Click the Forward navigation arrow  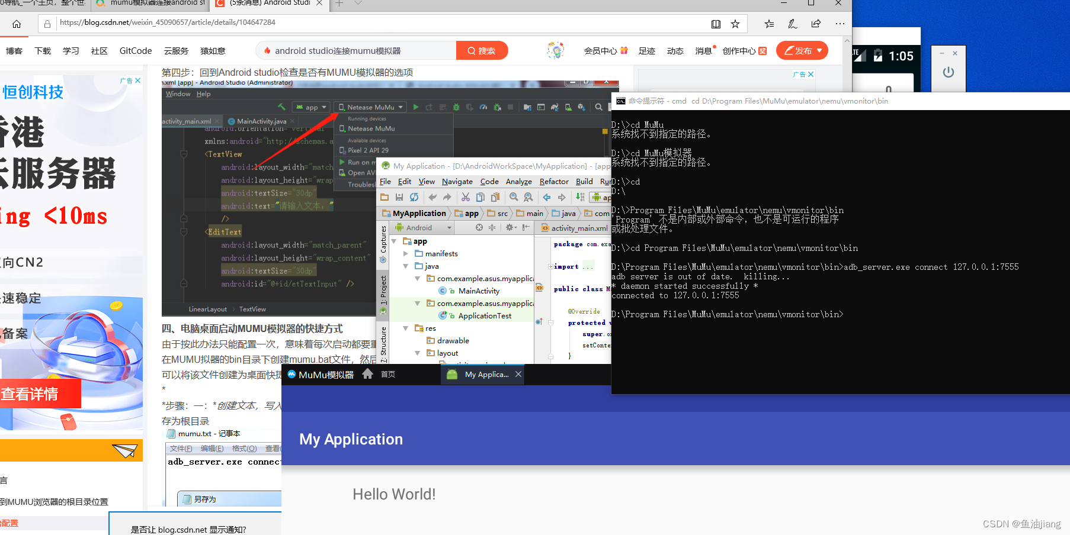pyautogui.click(x=562, y=197)
